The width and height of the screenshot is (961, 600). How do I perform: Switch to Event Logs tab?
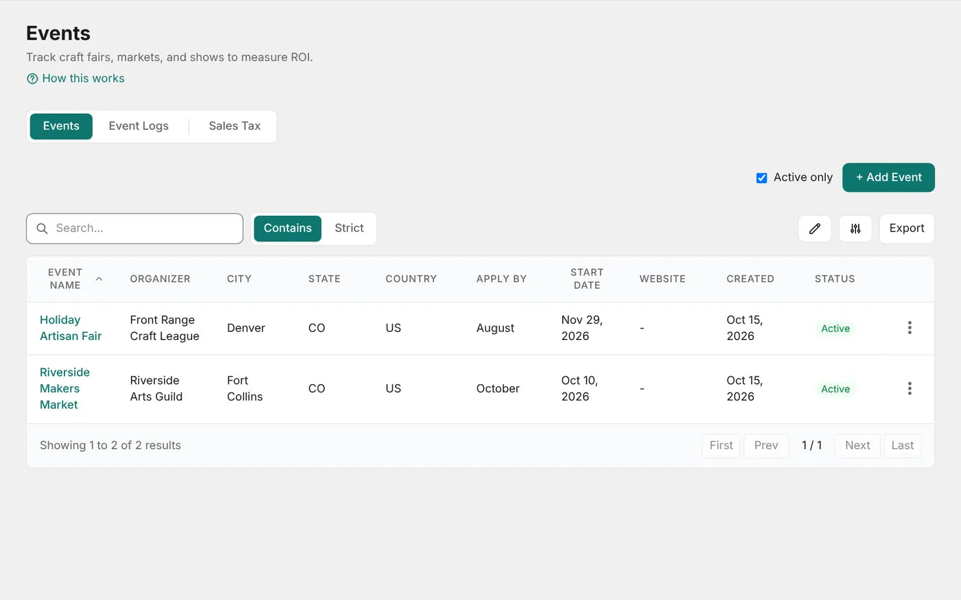139,126
